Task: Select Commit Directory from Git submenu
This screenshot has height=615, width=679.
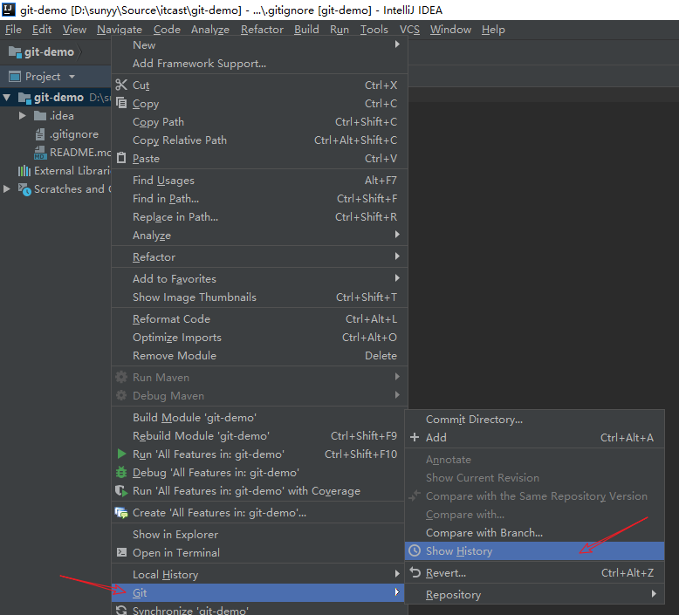Action: 474,420
